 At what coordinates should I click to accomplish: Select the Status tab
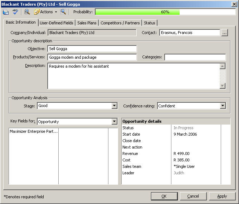149,23
